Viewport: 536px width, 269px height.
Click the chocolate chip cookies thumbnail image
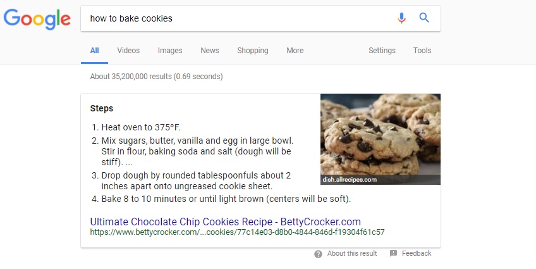coord(380,139)
